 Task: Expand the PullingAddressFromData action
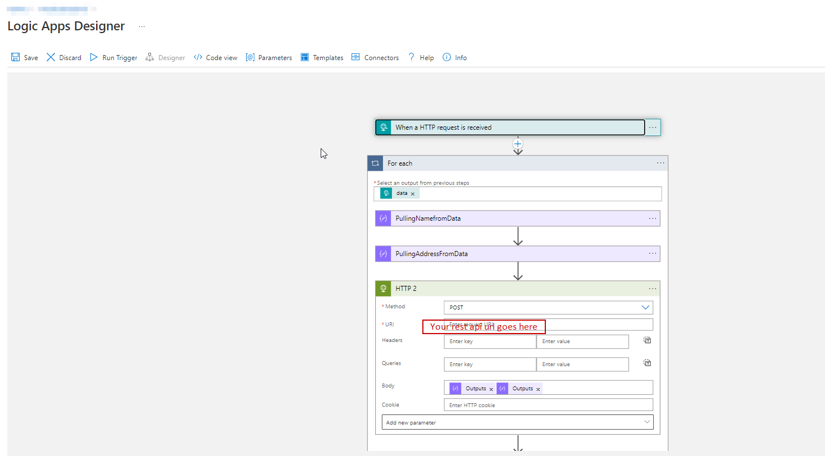517,254
